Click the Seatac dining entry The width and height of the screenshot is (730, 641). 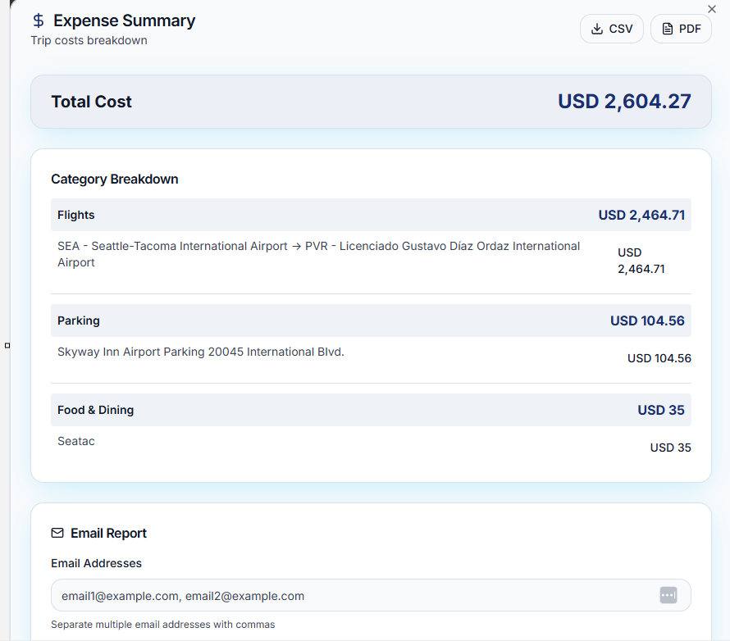click(x=76, y=441)
